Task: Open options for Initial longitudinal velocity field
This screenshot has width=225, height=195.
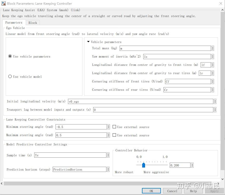Action: [x=215, y=101]
